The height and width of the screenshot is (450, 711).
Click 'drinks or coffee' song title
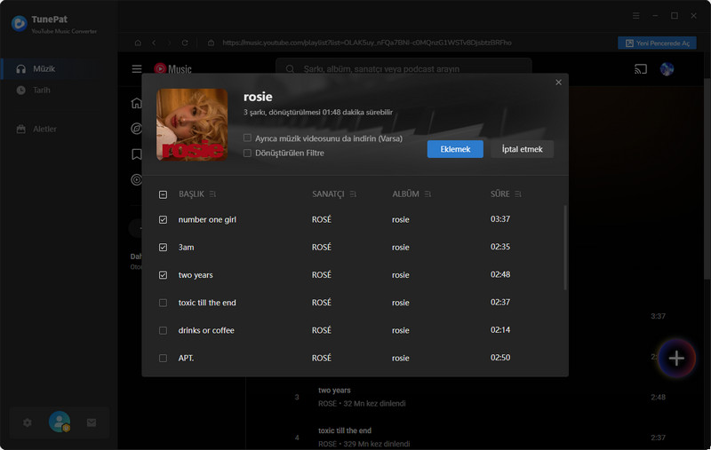point(206,330)
